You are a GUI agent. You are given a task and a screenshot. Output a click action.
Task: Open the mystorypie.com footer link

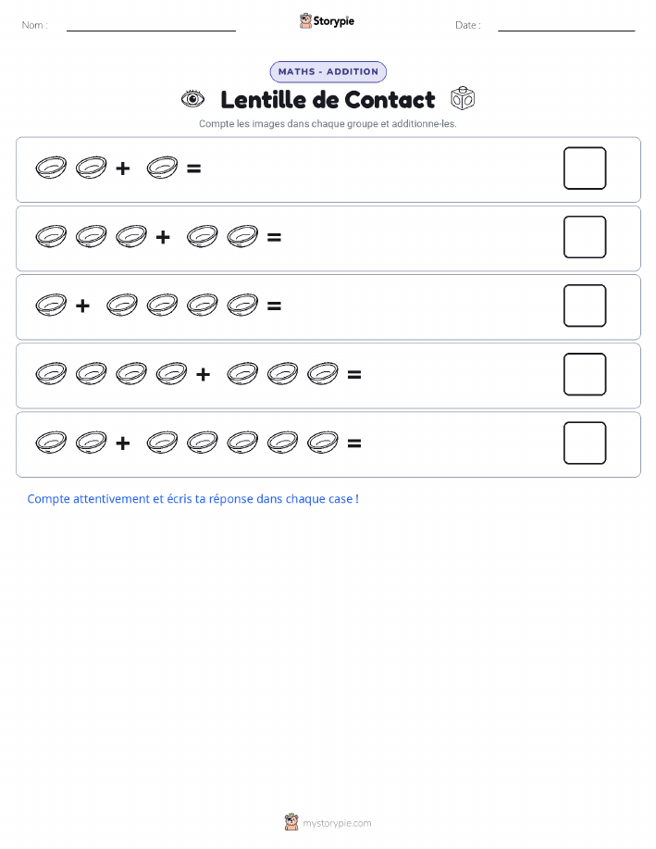pyautogui.click(x=337, y=823)
